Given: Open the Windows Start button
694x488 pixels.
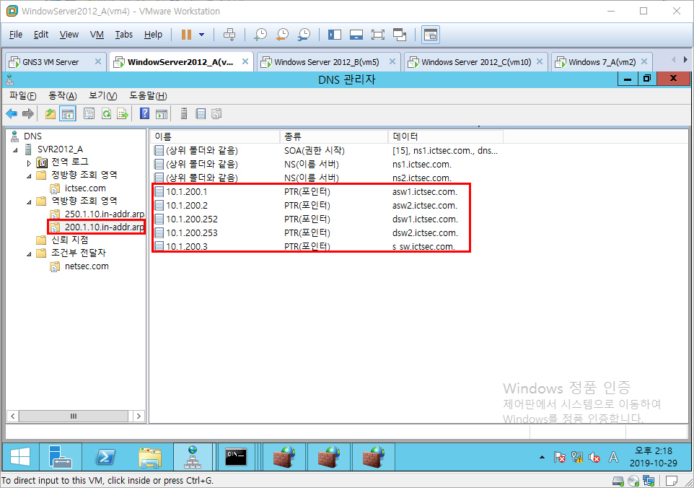Looking at the screenshot, I should pos(20,457).
